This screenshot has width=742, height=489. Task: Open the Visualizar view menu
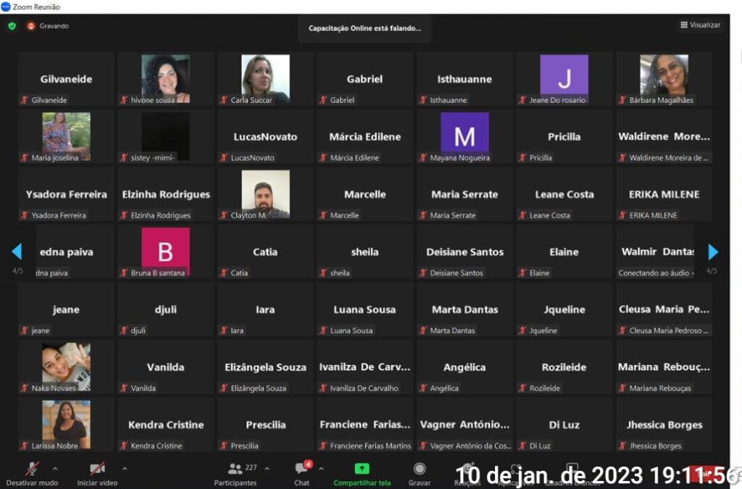click(700, 25)
